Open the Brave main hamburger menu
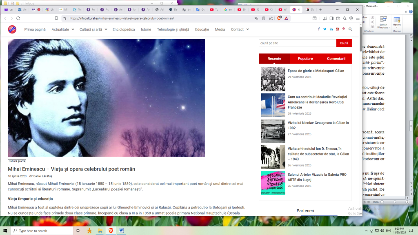The image size is (418, 235). pyautogui.click(x=358, y=18)
